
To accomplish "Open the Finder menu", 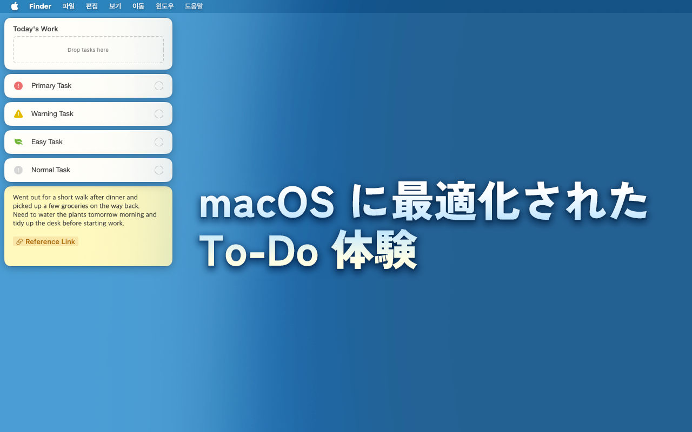I will [x=40, y=6].
